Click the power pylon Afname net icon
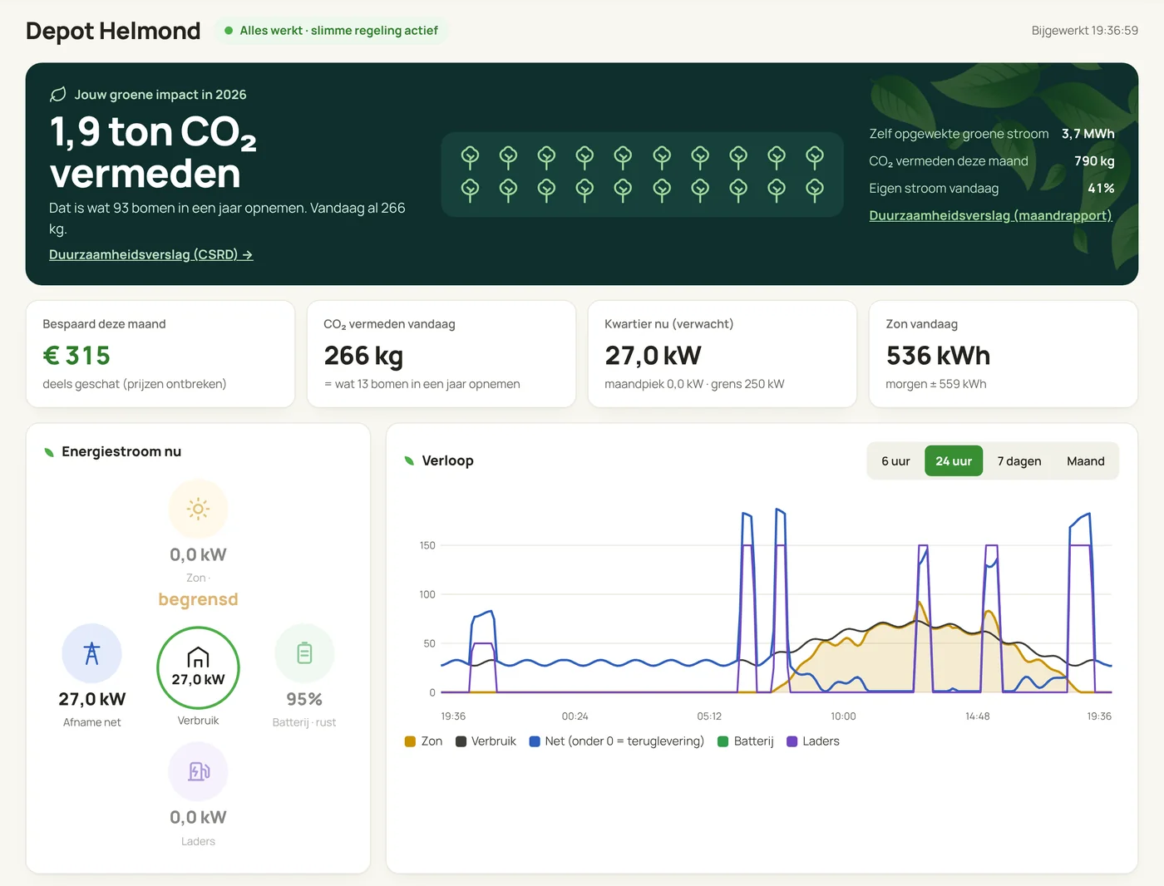Viewport: 1164px width, 886px height. point(91,653)
